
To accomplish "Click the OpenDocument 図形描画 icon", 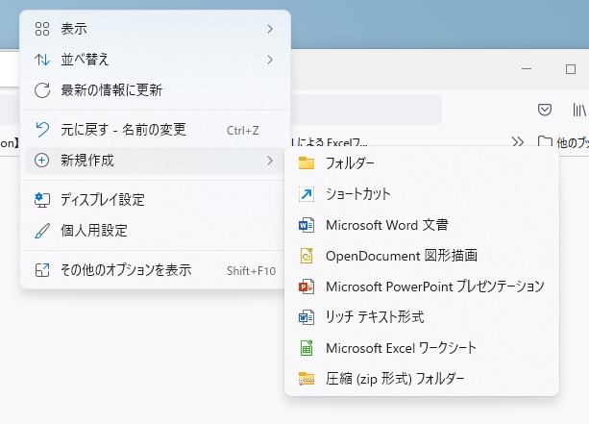I will pyautogui.click(x=307, y=256).
